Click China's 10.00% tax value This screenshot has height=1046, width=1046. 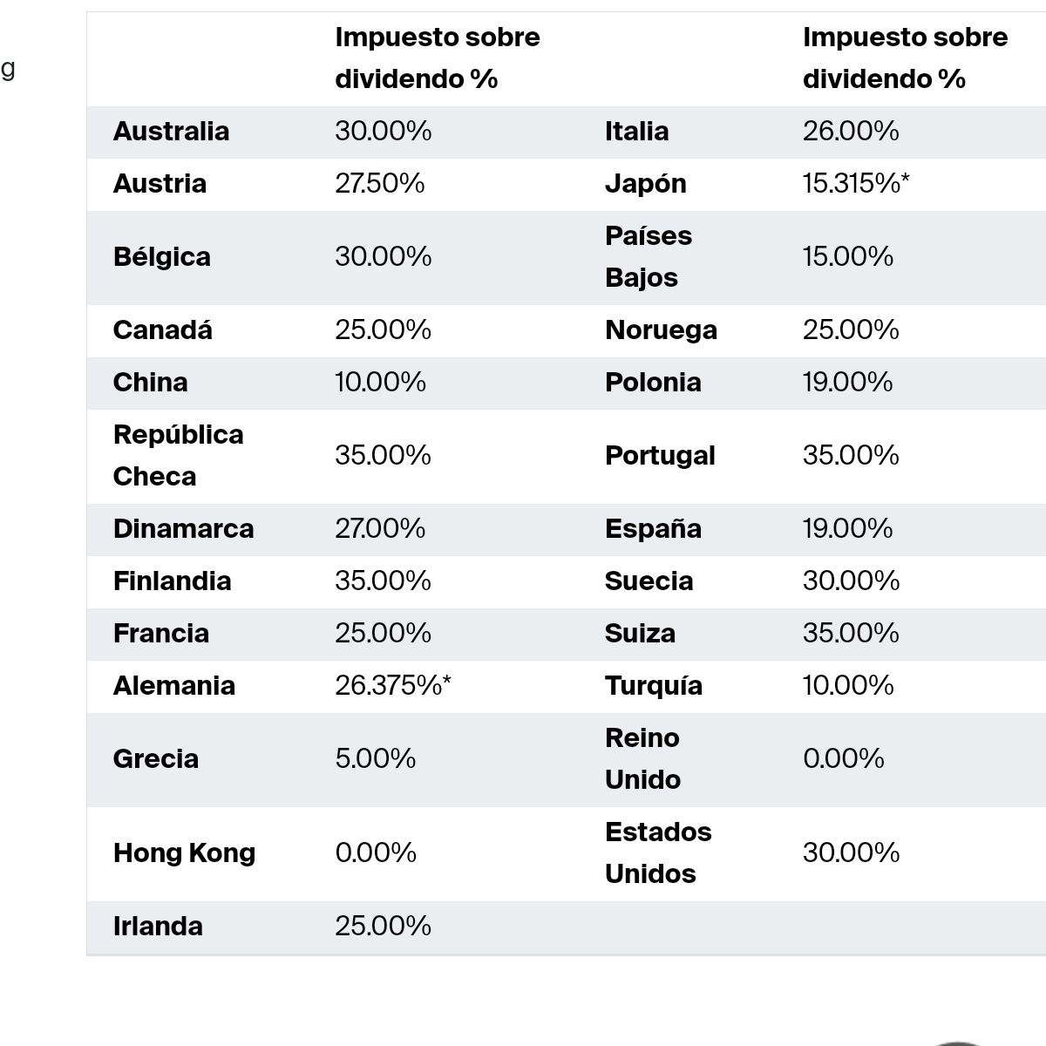[380, 383]
